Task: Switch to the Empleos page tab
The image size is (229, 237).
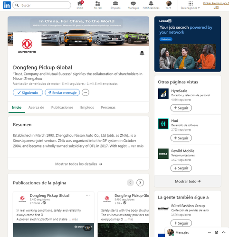Action: [87, 108]
